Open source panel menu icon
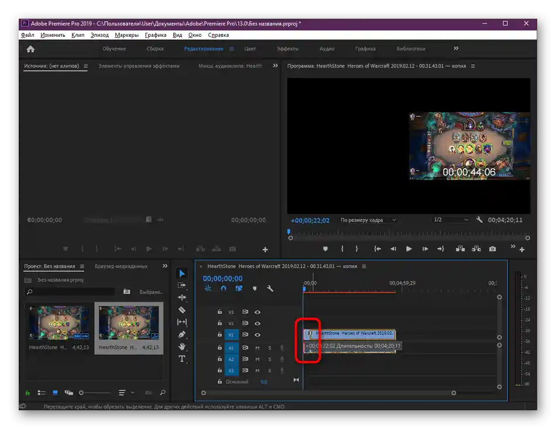The height and width of the screenshot is (429, 556). click(x=85, y=66)
